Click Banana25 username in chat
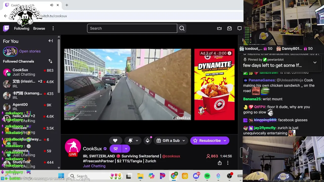 (252, 99)
